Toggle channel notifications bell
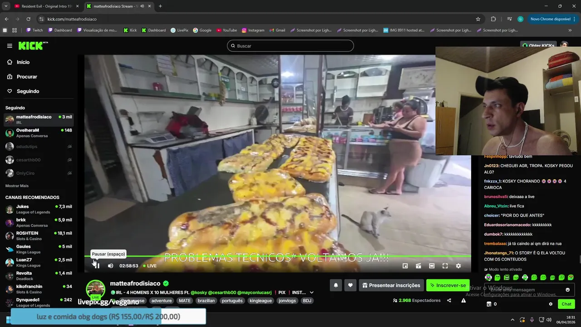 point(336,285)
